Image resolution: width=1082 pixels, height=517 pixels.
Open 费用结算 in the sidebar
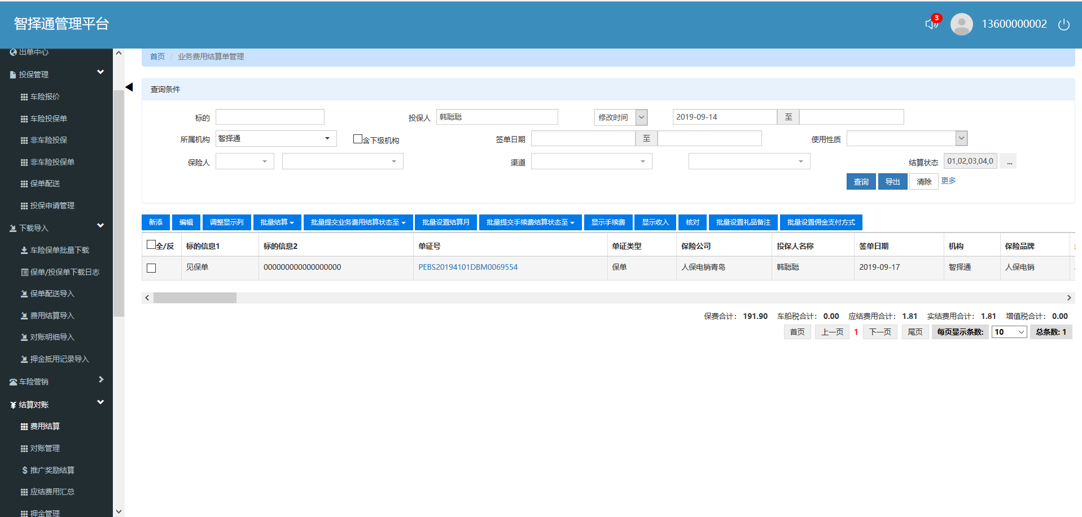pyautogui.click(x=45, y=426)
